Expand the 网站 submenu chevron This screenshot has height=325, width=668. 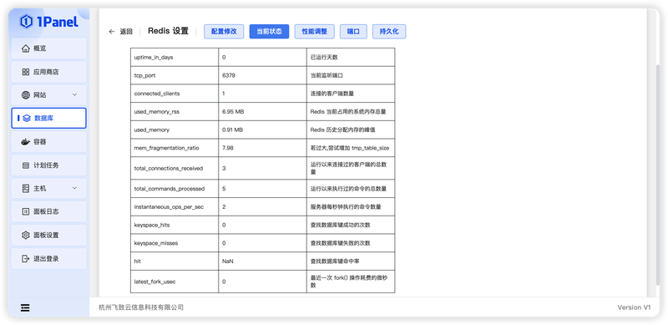pos(74,94)
